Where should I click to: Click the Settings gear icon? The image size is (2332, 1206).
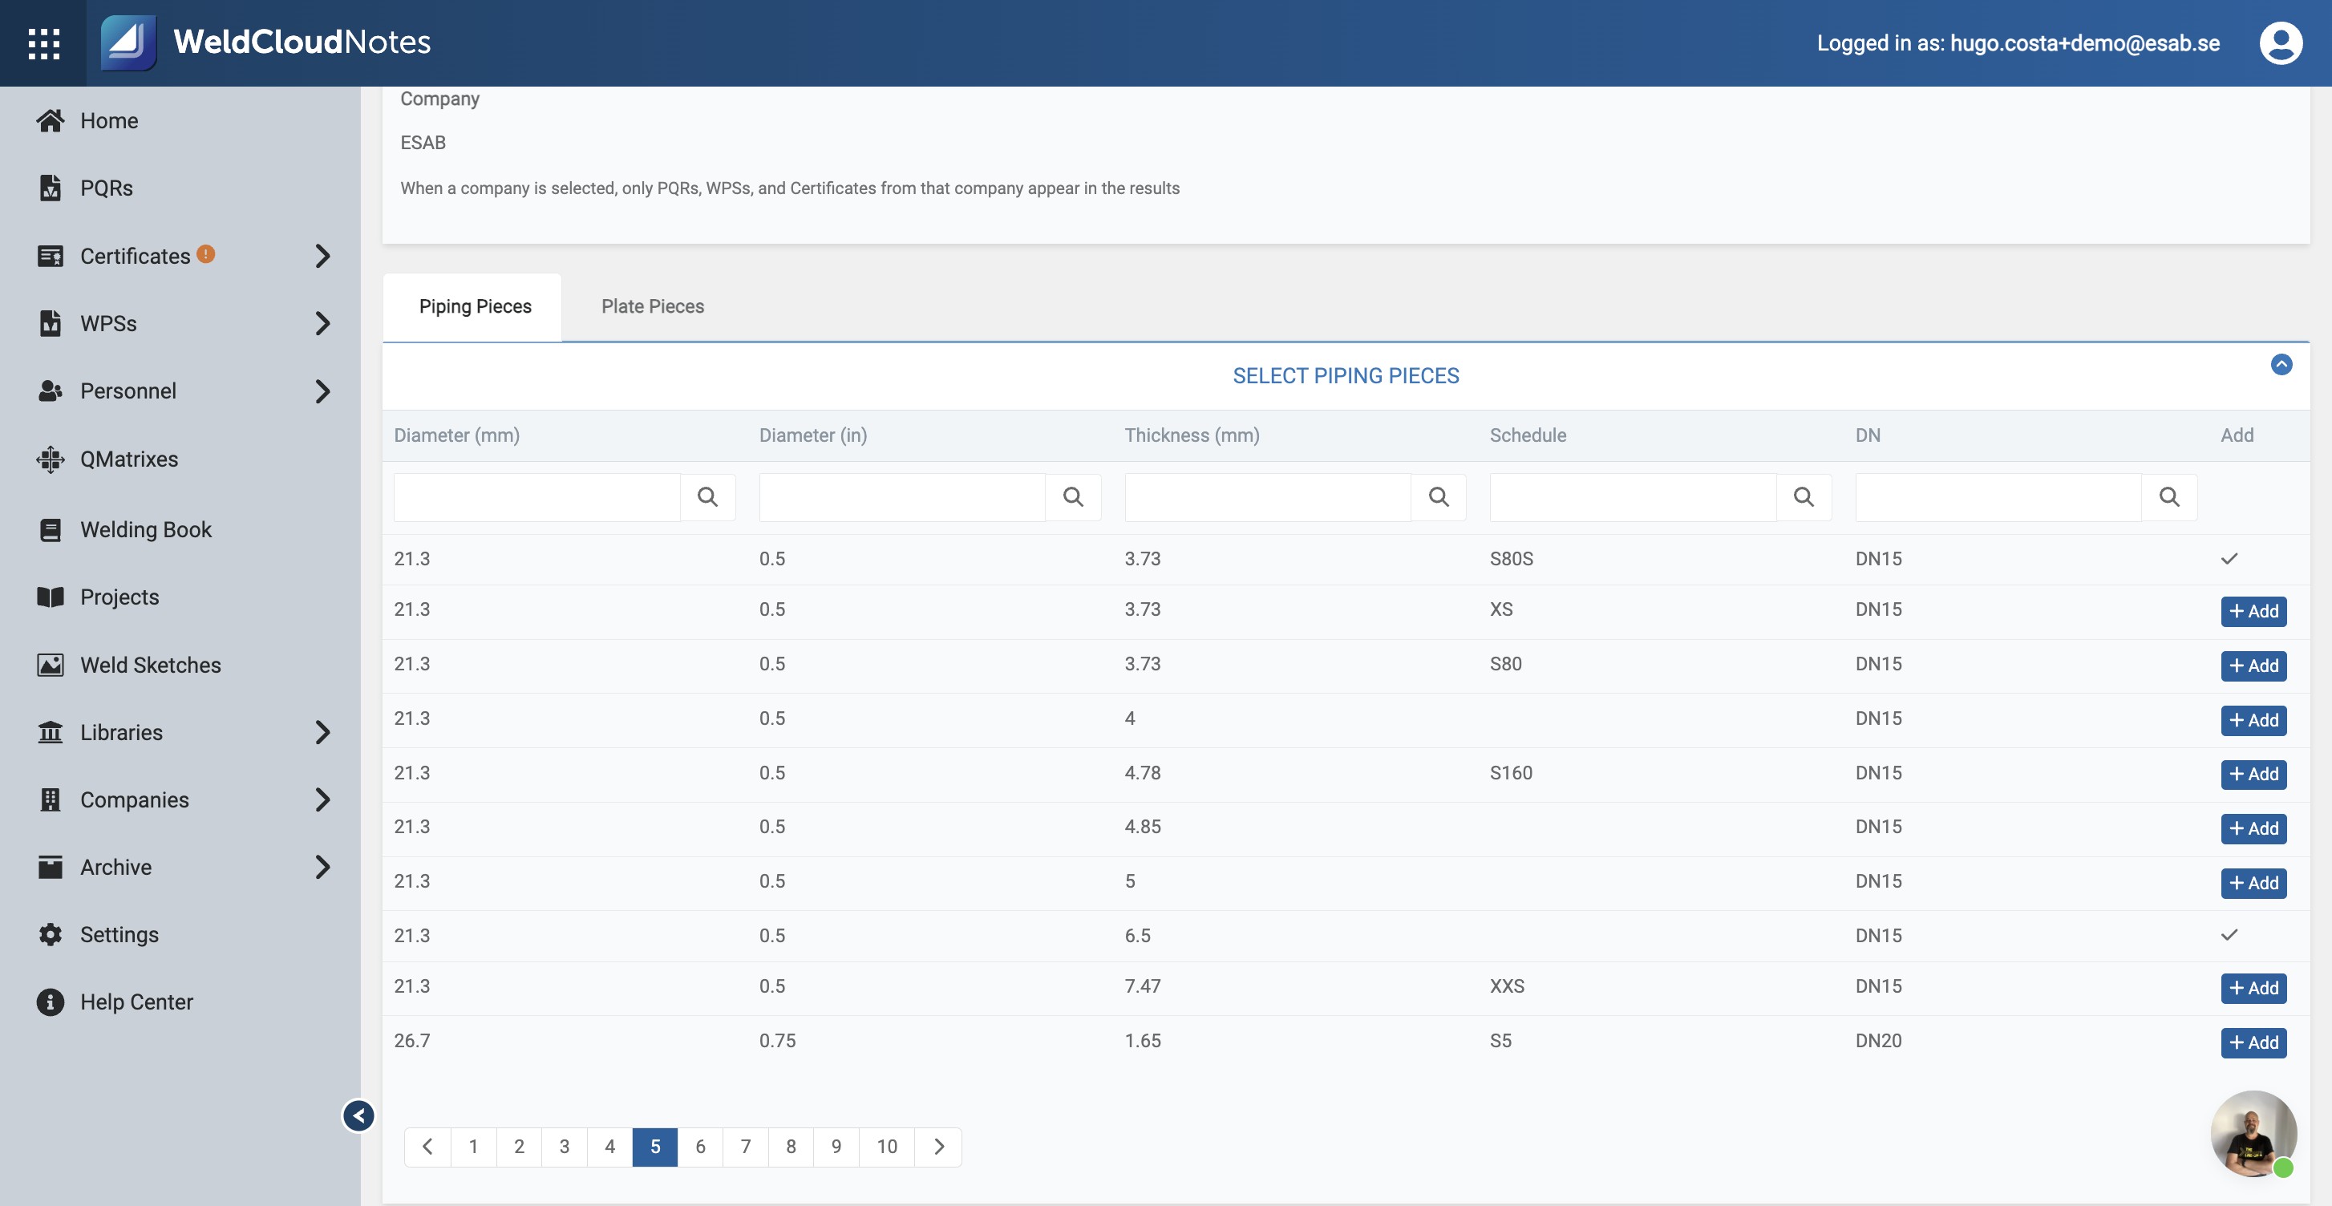50,934
